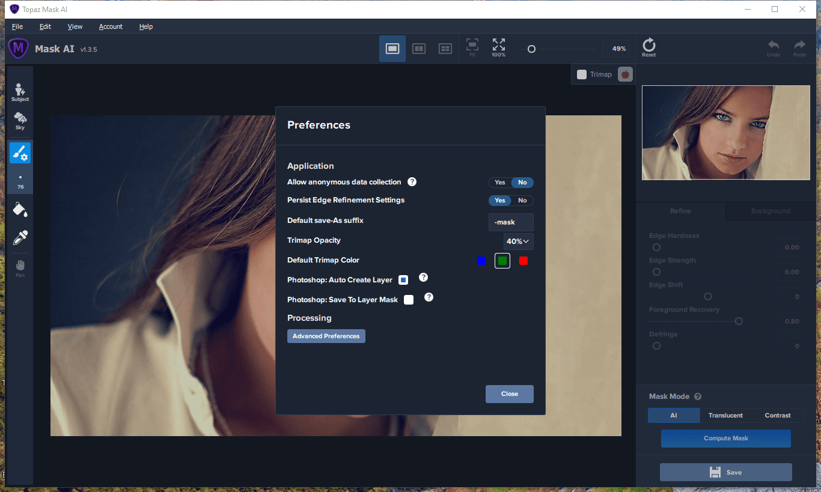Viewport: 821px width, 492px height.
Task: Set Persist Edge Refinement to Yes
Action: [500, 200]
